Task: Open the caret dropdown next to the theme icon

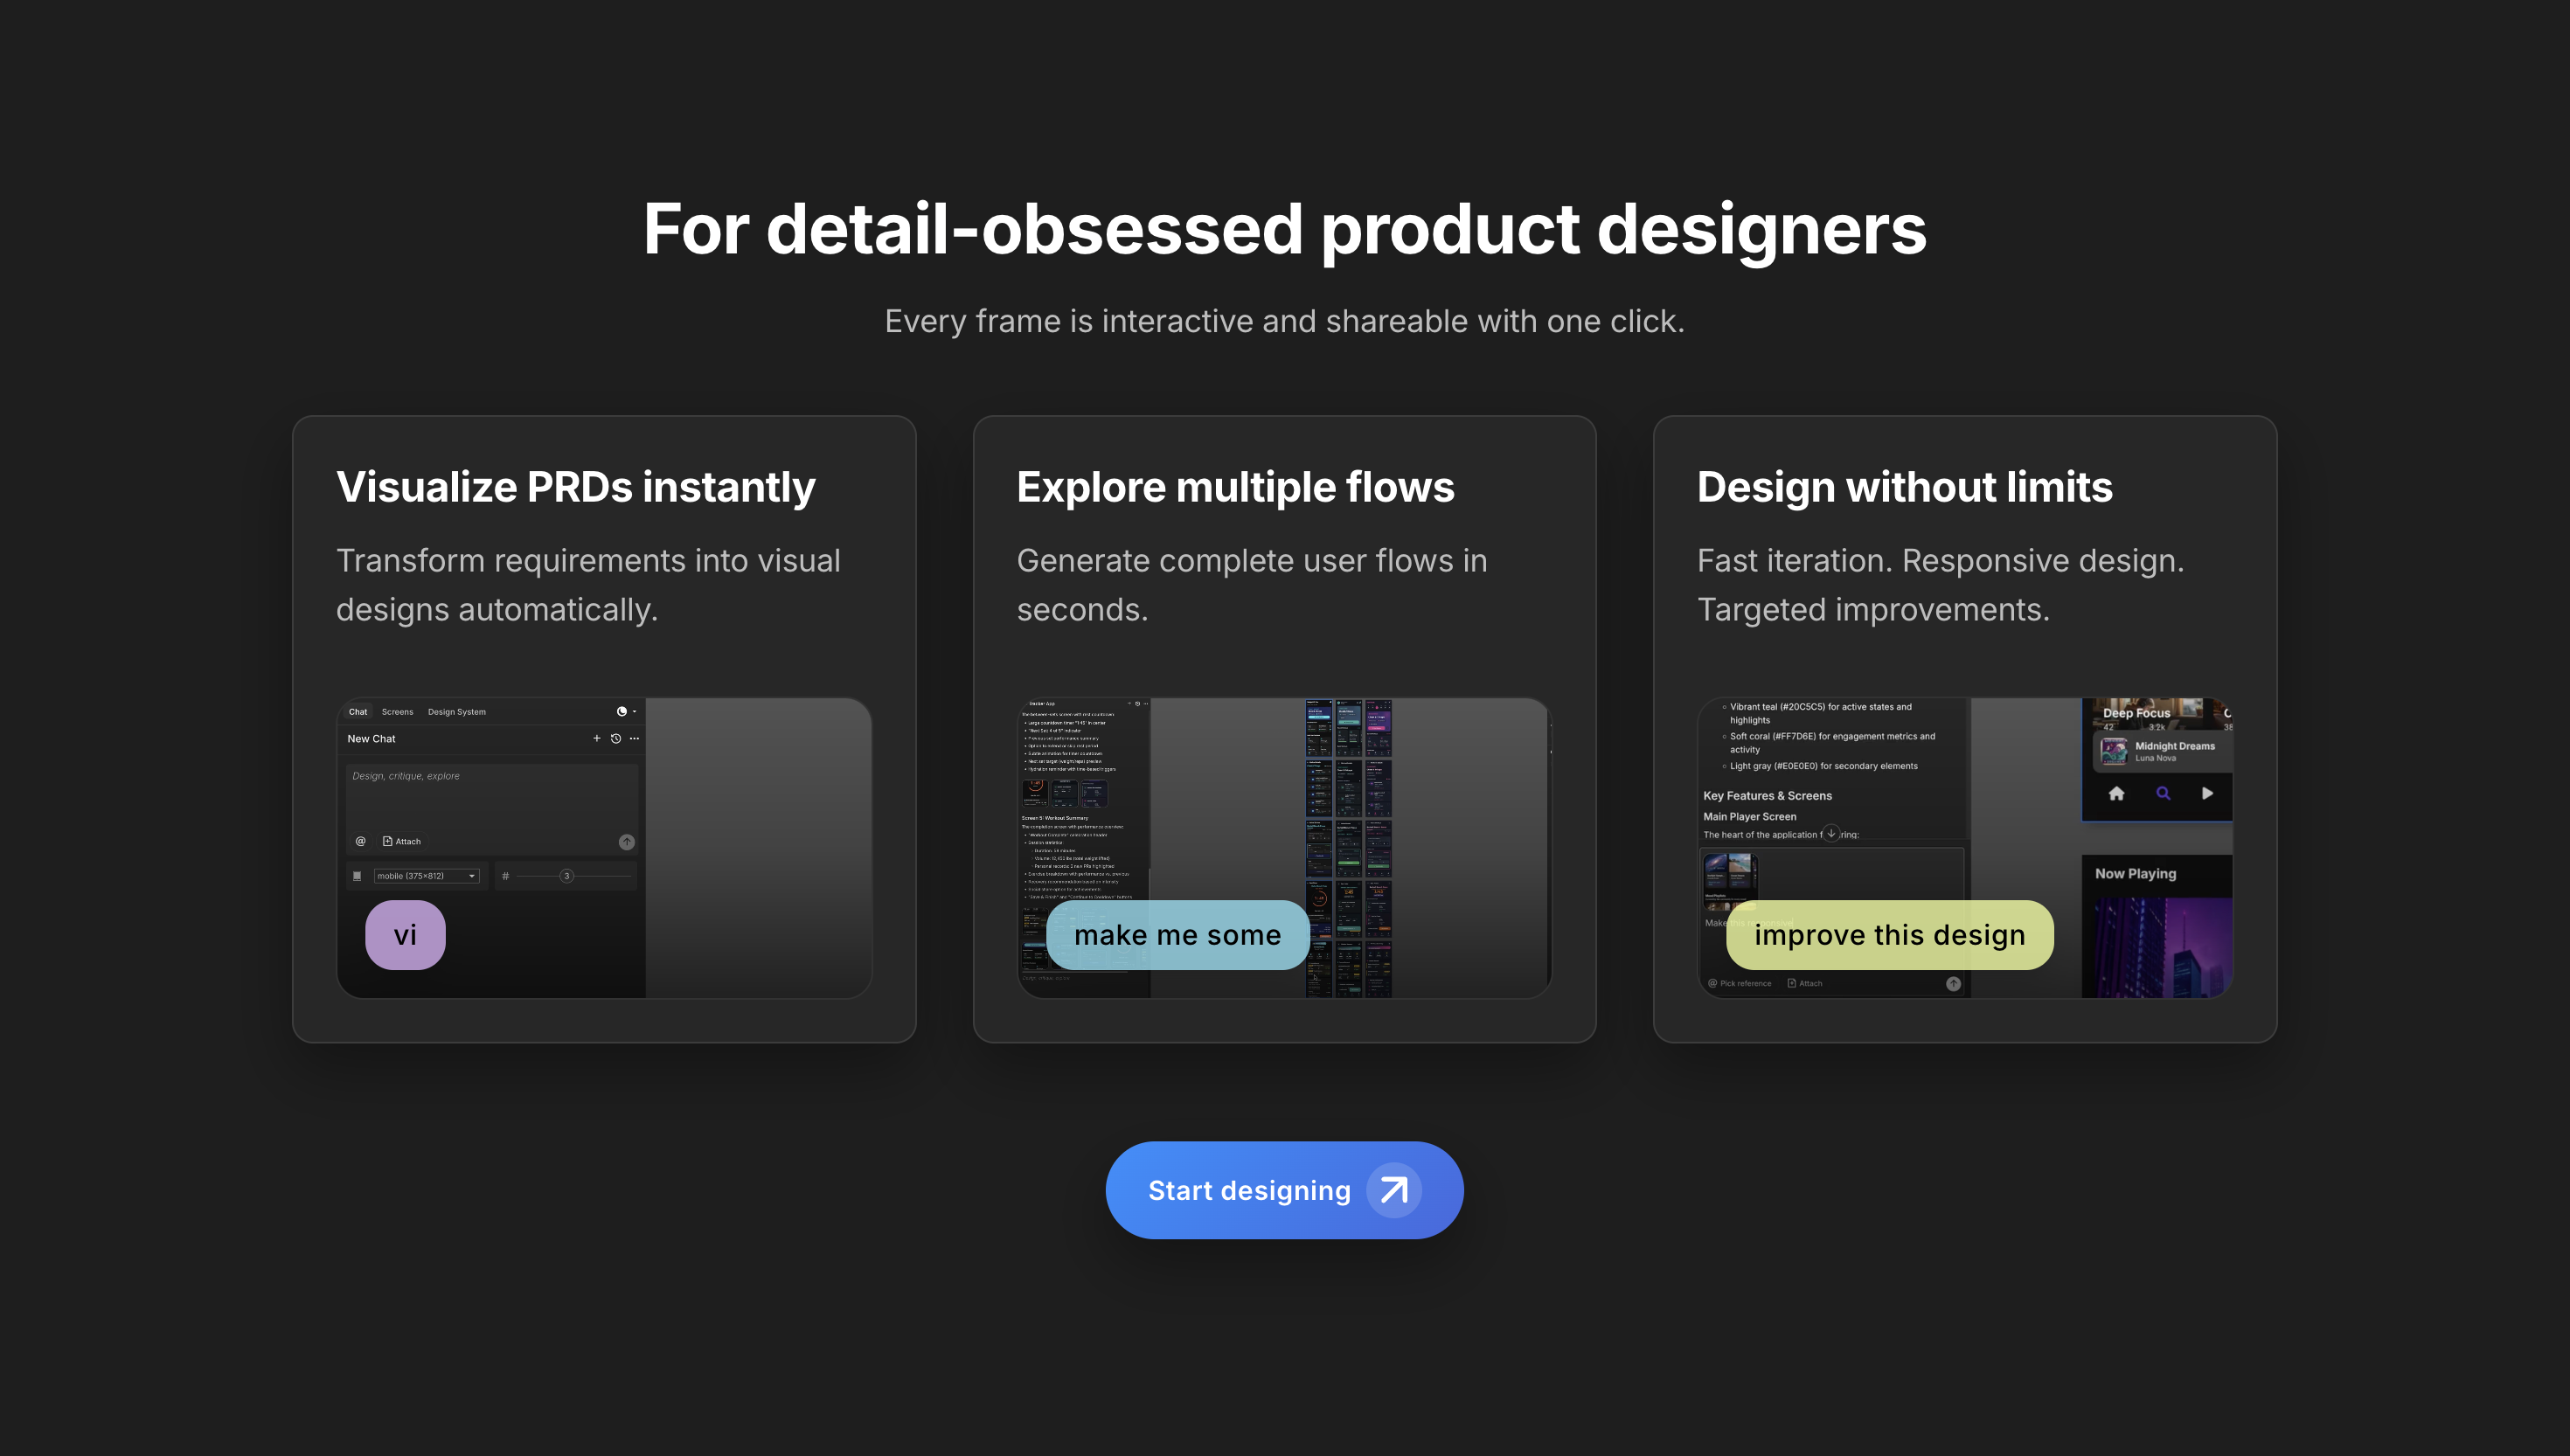Action: [x=635, y=713]
